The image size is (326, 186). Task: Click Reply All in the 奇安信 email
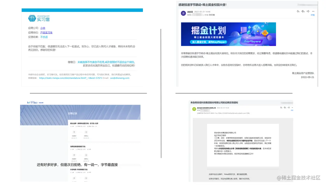285,108
